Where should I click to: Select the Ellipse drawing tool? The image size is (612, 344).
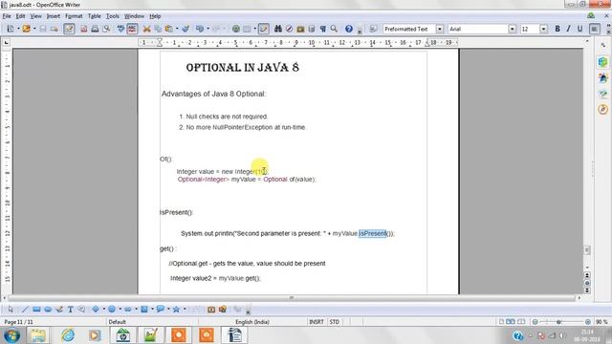point(48,310)
